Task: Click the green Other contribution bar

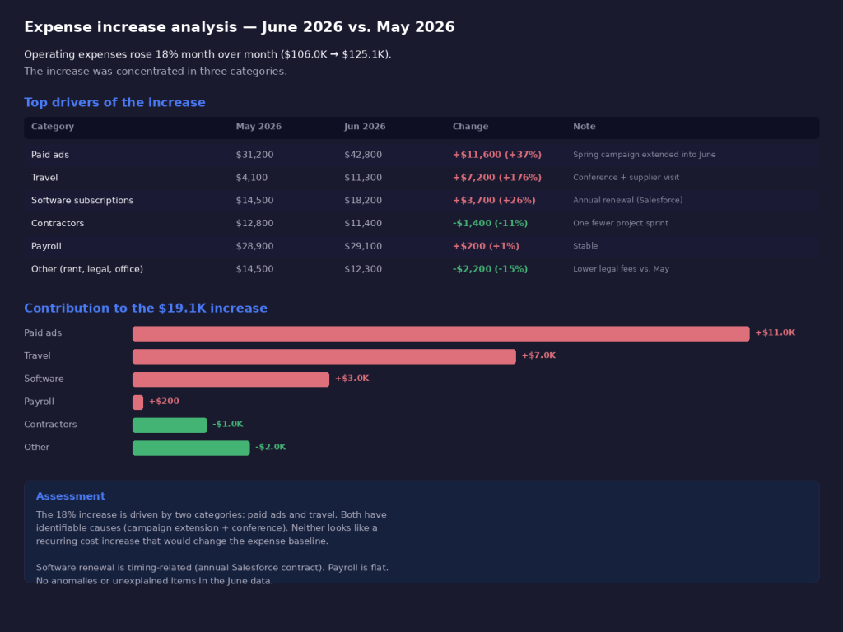Action: tap(191, 448)
